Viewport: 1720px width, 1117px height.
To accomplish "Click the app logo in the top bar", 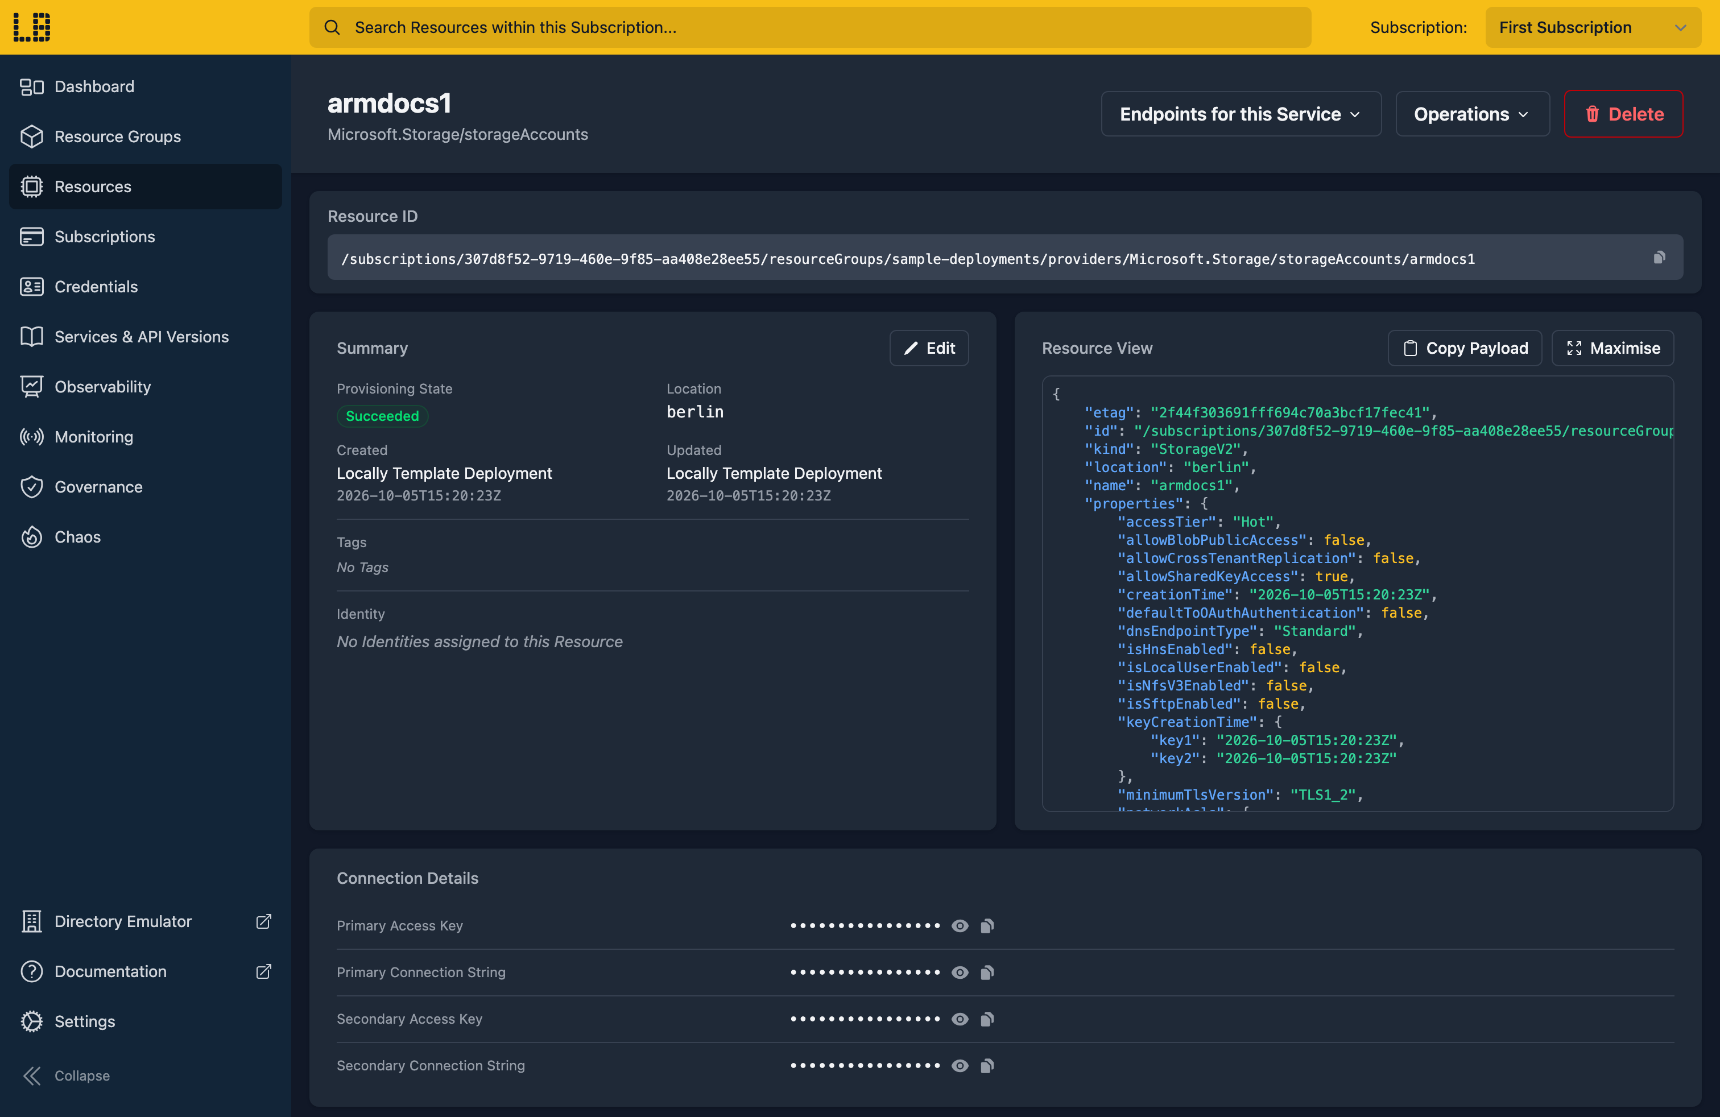I will pyautogui.click(x=32, y=27).
